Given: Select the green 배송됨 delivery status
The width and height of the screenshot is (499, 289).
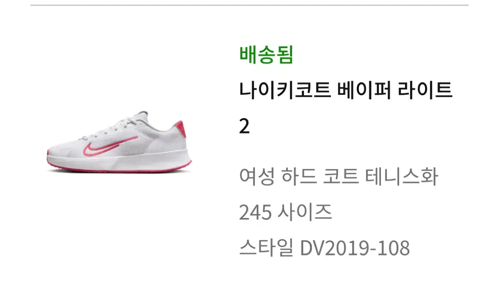Looking at the screenshot, I should [x=266, y=55].
